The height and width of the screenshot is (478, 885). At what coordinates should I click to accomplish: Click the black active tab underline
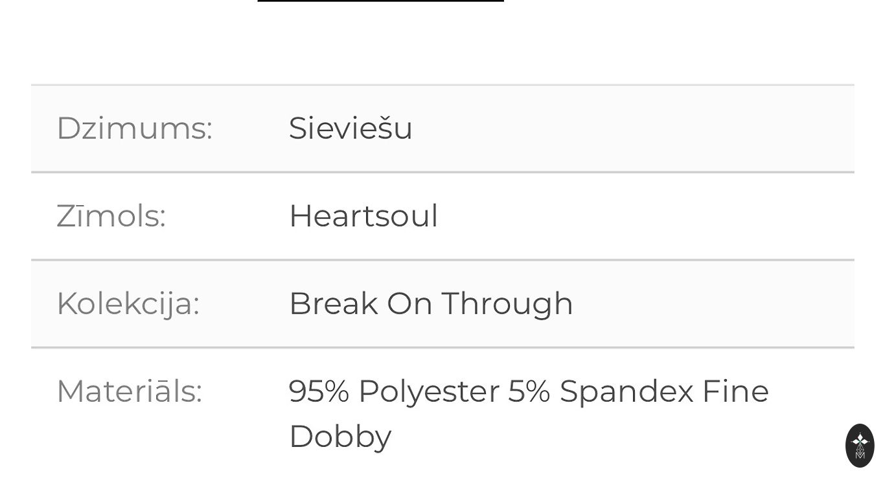(x=380, y=1)
